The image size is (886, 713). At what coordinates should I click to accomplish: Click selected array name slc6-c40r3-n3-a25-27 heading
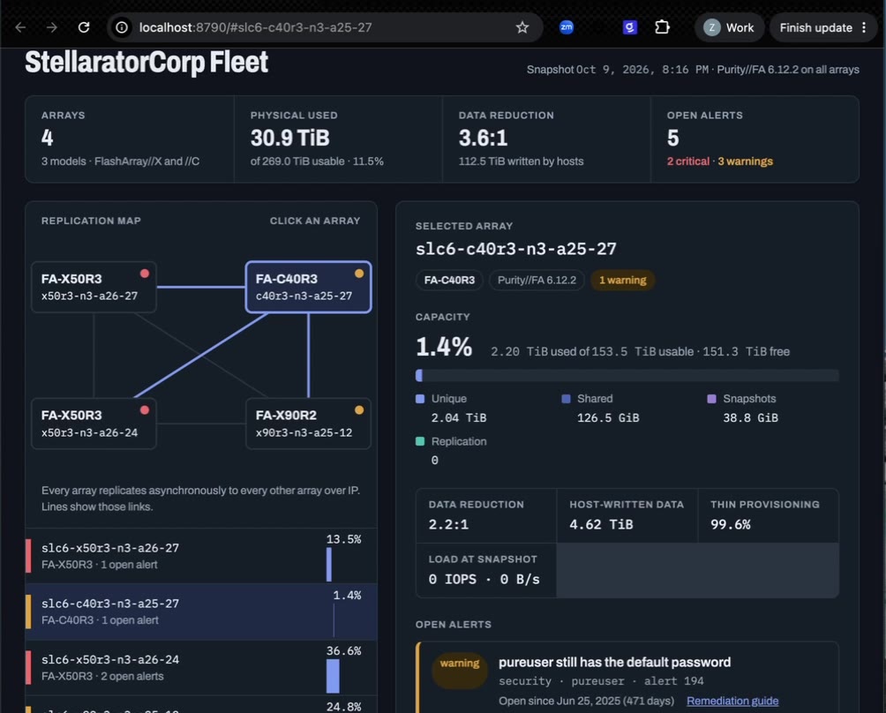516,249
